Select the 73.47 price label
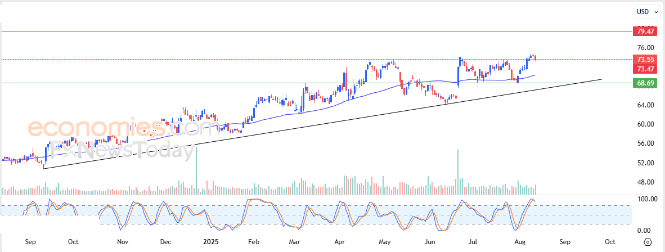Image resolution: width=665 pixels, height=252 pixels. pos(645,69)
